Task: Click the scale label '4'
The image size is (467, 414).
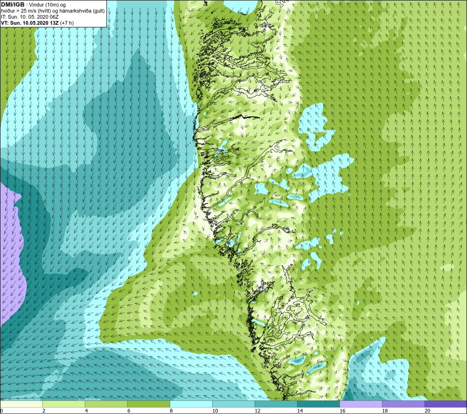Action: (86, 411)
